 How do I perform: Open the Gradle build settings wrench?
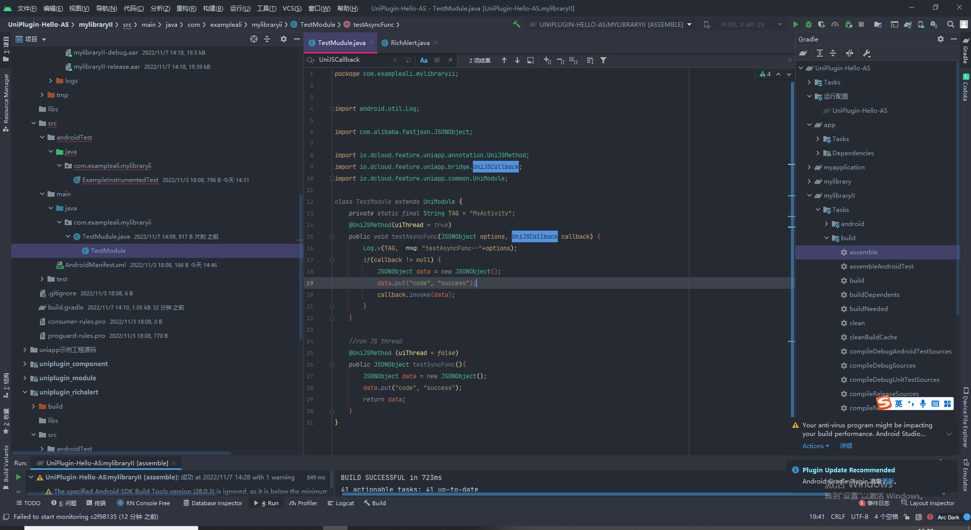point(866,54)
